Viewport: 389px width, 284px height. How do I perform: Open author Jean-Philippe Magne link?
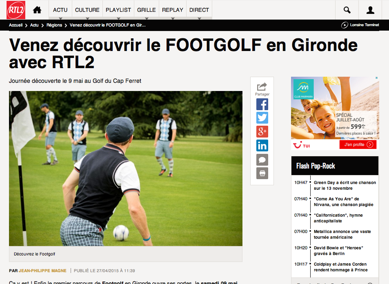(x=43, y=271)
